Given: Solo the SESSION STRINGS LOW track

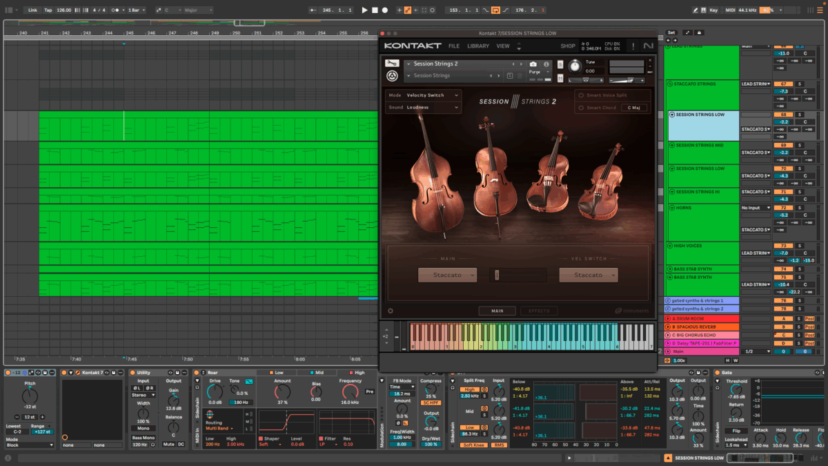Looking at the screenshot, I should [x=800, y=115].
